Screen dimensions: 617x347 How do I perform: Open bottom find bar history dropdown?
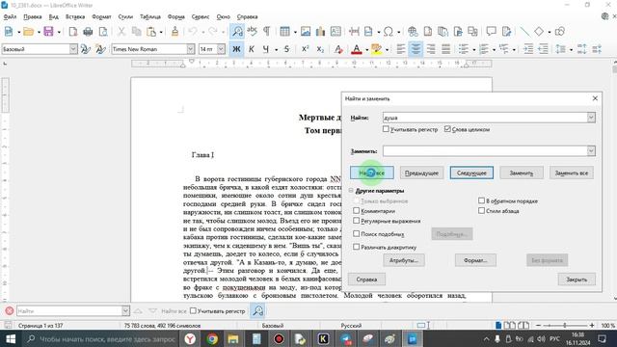click(x=125, y=310)
